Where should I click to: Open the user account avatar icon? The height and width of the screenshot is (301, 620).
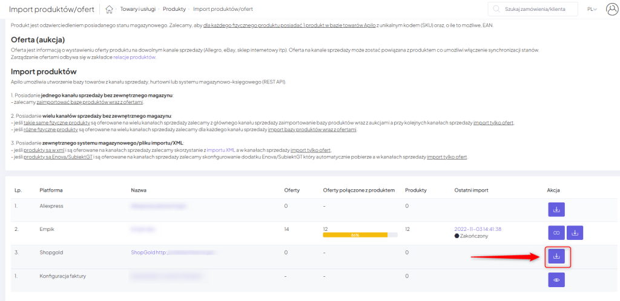[611, 9]
